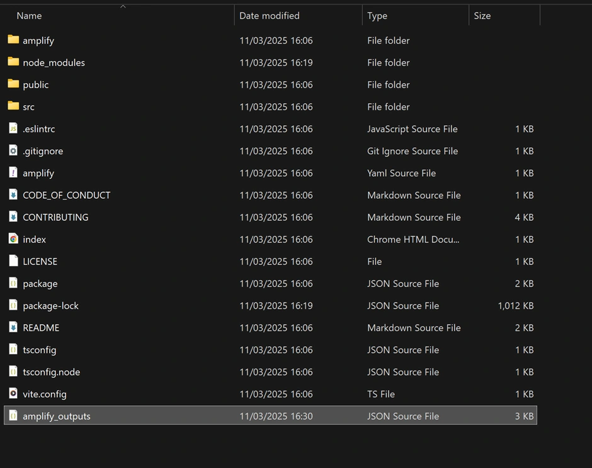Click the README markdown file icon
The image size is (592, 468).
coord(13,328)
